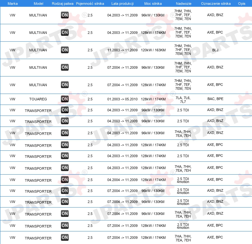Click VW brand cell in the Touareg row

(12, 99)
